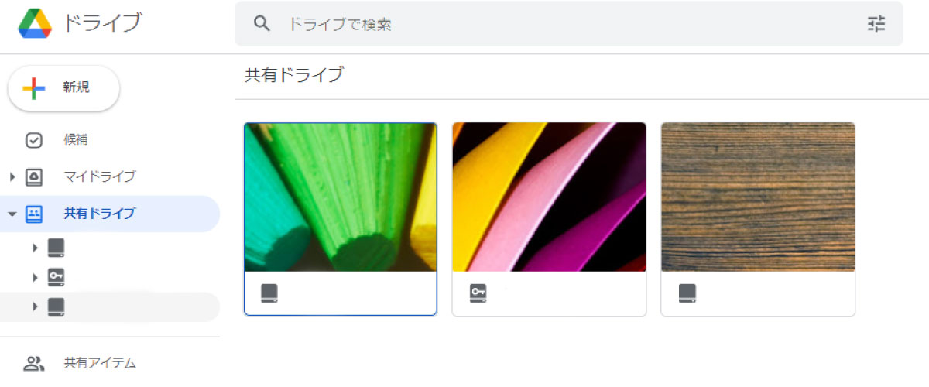Click the 新規 button

click(63, 88)
